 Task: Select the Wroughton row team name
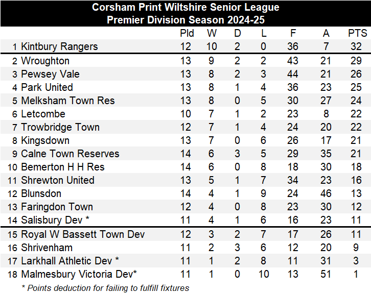click(45, 61)
